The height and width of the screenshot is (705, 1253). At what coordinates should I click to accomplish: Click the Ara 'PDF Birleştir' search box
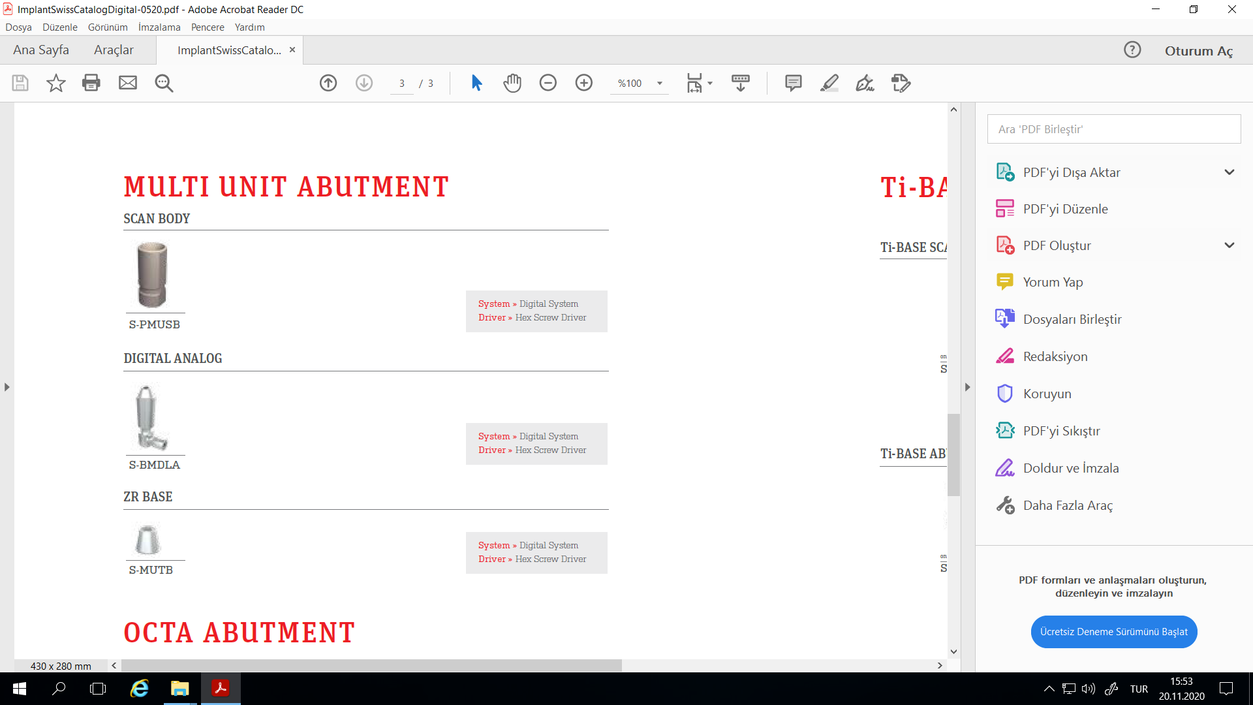[1114, 129]
